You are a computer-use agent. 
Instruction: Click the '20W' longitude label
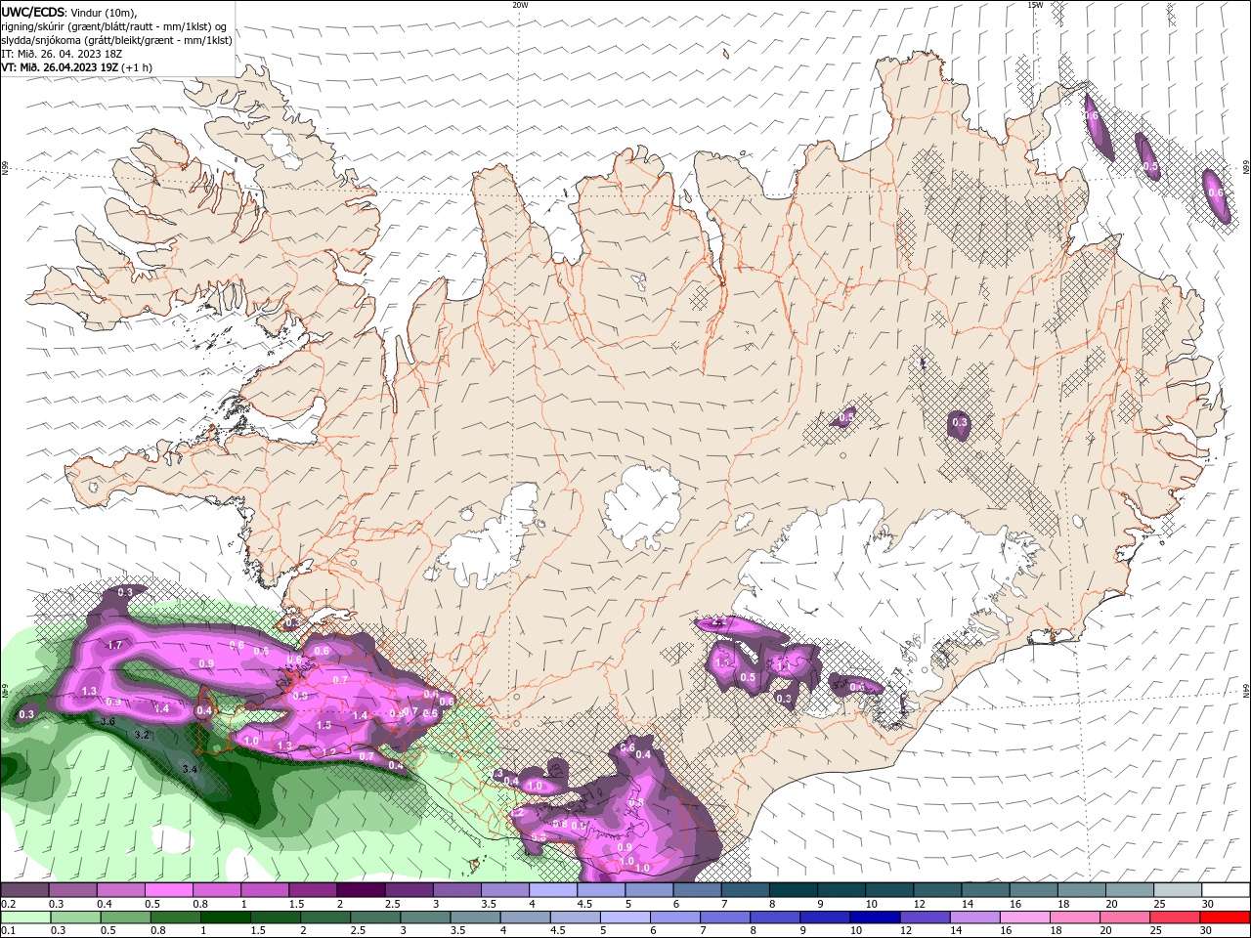[520, 4]
